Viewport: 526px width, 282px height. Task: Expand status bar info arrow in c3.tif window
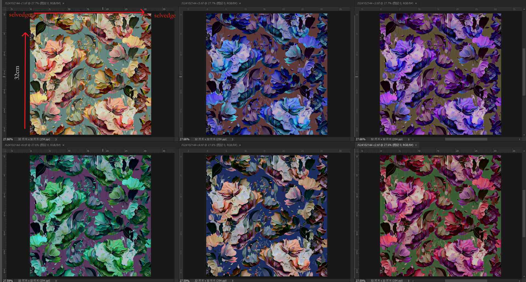pyautogui.click(x=408, y=139)
